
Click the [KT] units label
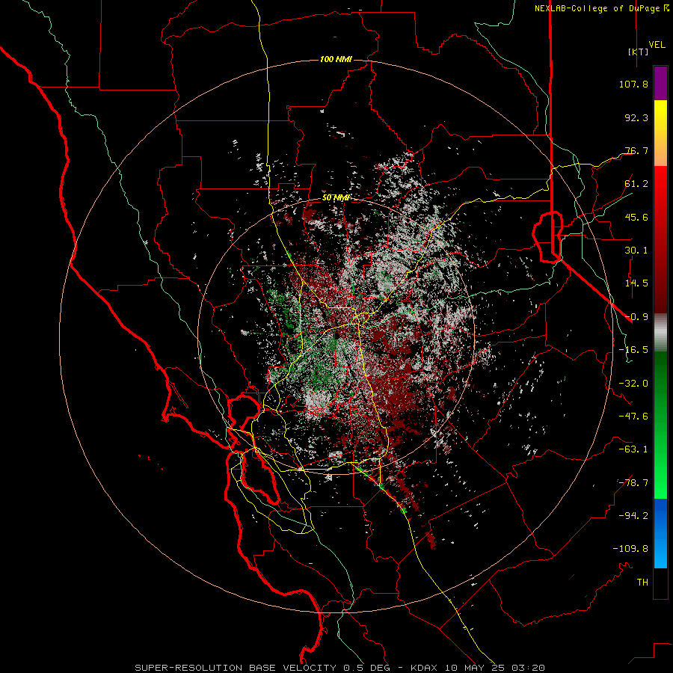point(638,52)
